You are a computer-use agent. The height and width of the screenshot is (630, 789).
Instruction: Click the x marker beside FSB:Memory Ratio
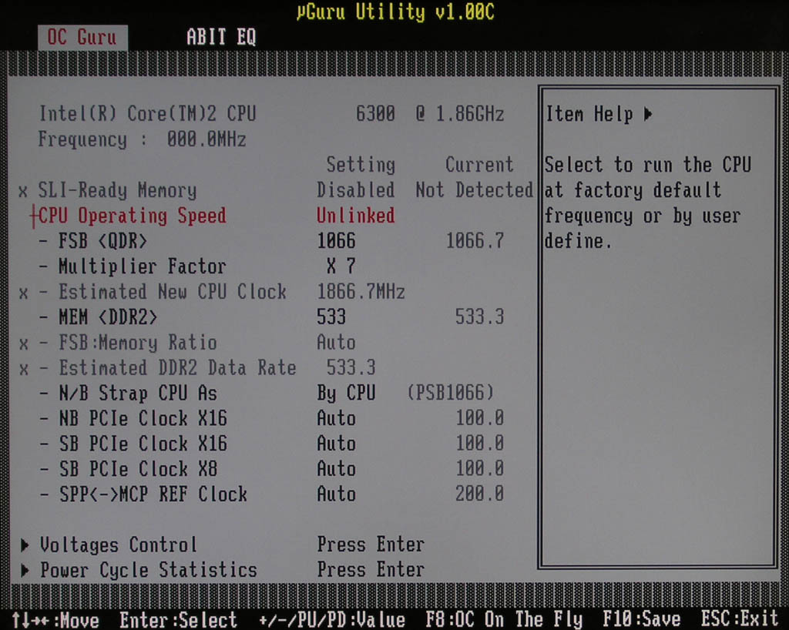(23, 344)
